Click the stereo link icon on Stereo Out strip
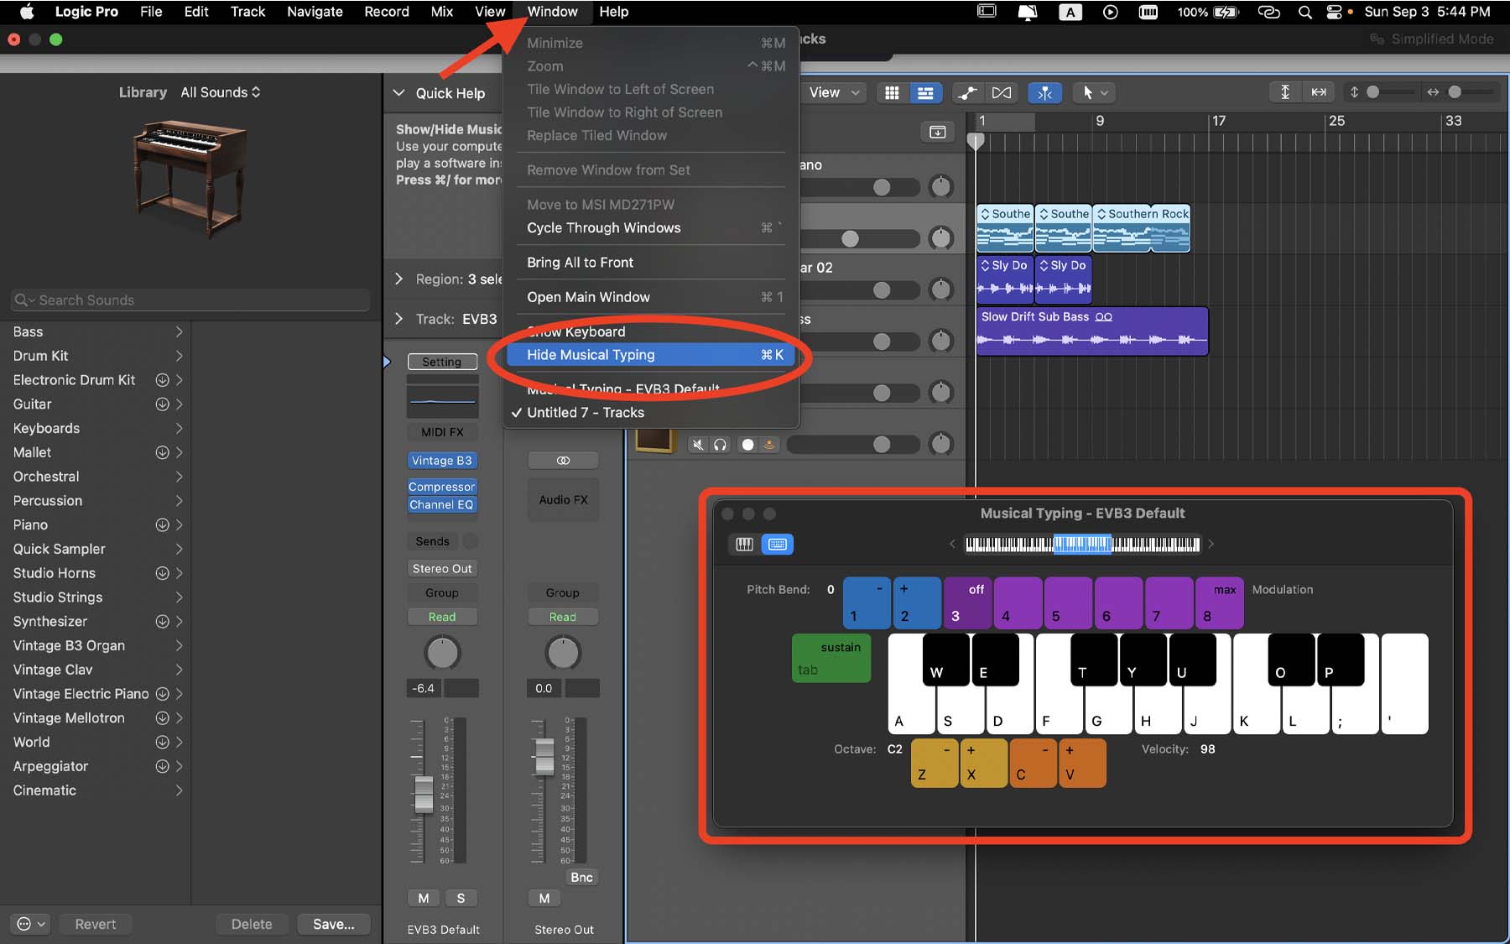1510x944 pixels. pos(563,461)
